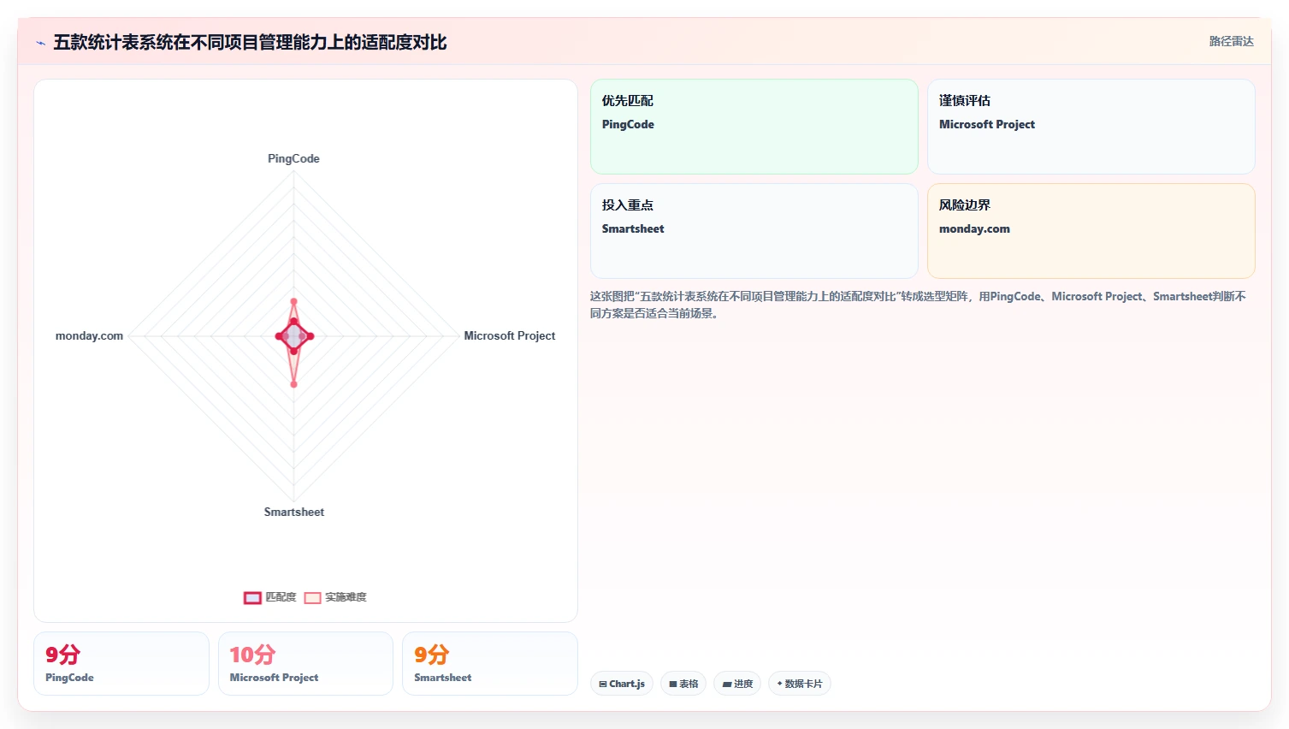Viewport: 1289px width, 729px height.
Task: Click the 路径雷达 label in the header
Action: click(1231, 41)
